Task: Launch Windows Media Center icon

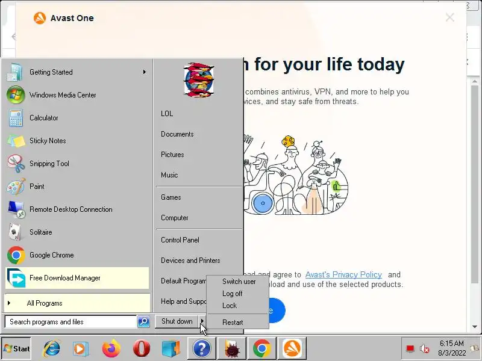Action: [x=16, y=95]
